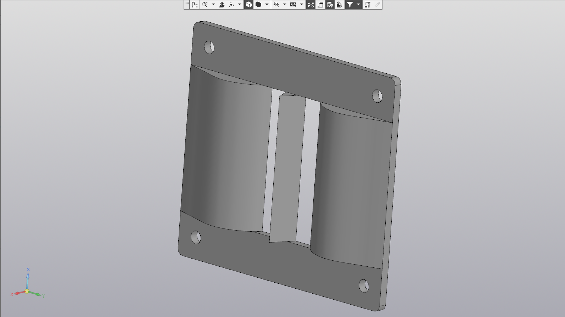Switch to solid shaded hexagon display mode

point(258,5)
